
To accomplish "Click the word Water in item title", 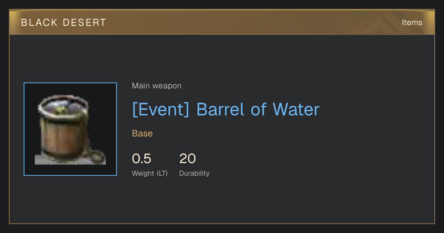I will coord(296,109).
